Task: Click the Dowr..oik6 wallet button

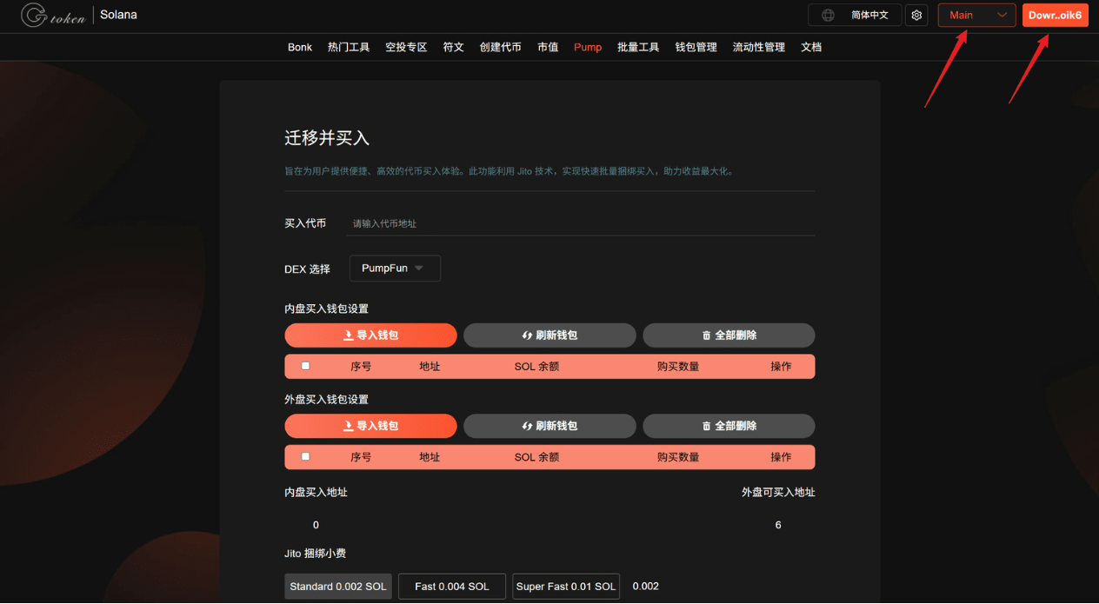Action: pos(1055,15)
